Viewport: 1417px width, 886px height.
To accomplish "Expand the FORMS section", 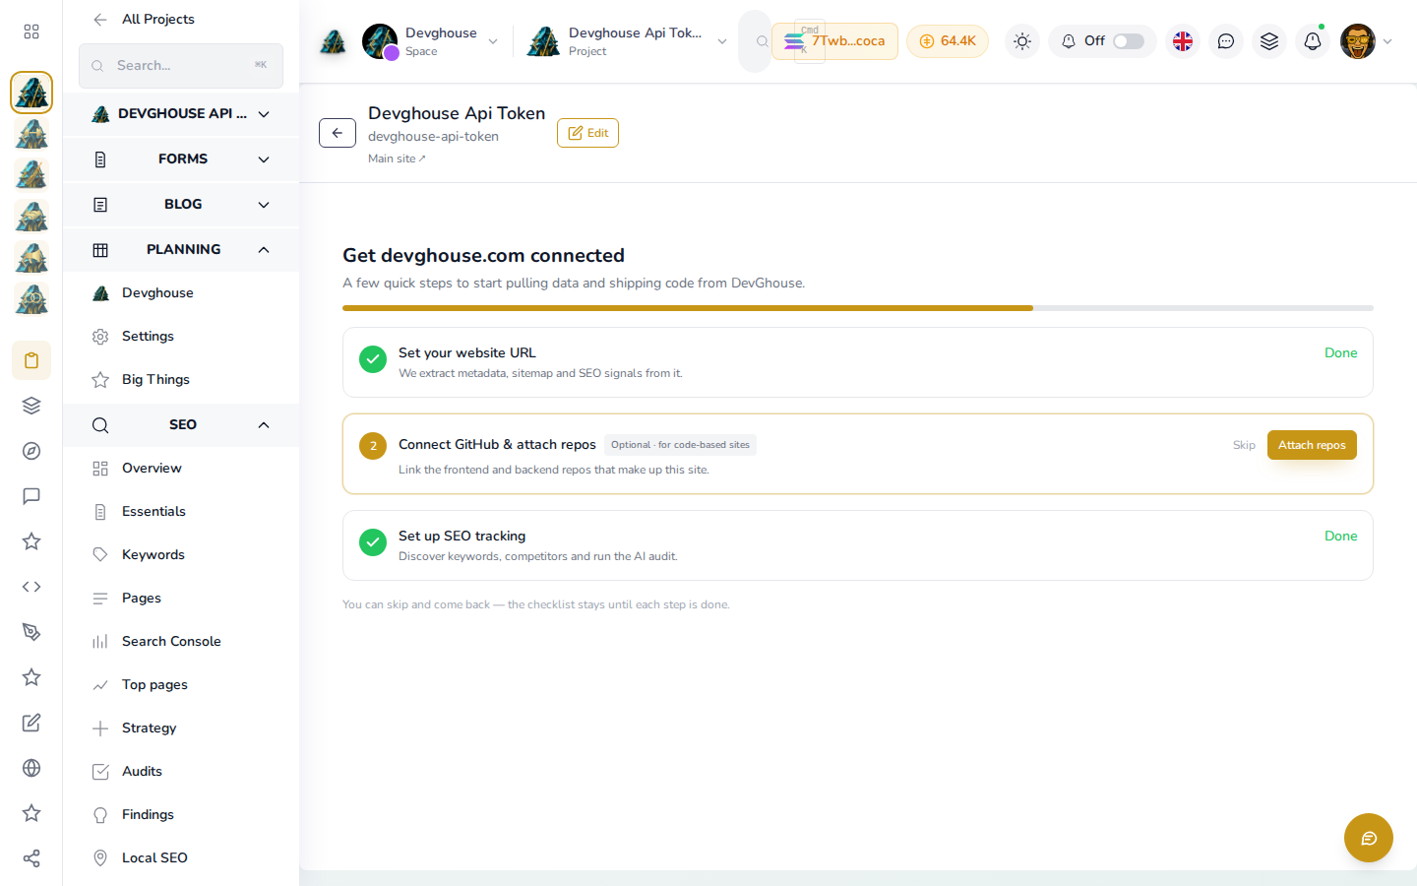I will pyautogui.click(x=181, y=159).
